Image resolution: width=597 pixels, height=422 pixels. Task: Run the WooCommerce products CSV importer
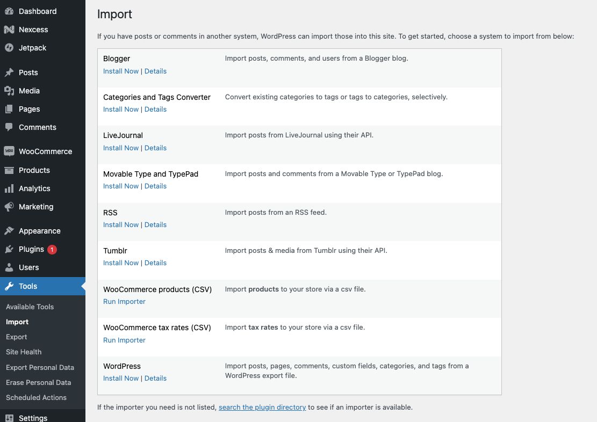pyautogui.click(x=124, y=301)
